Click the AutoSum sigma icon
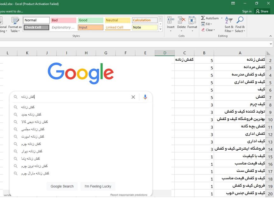 point(203,18)
